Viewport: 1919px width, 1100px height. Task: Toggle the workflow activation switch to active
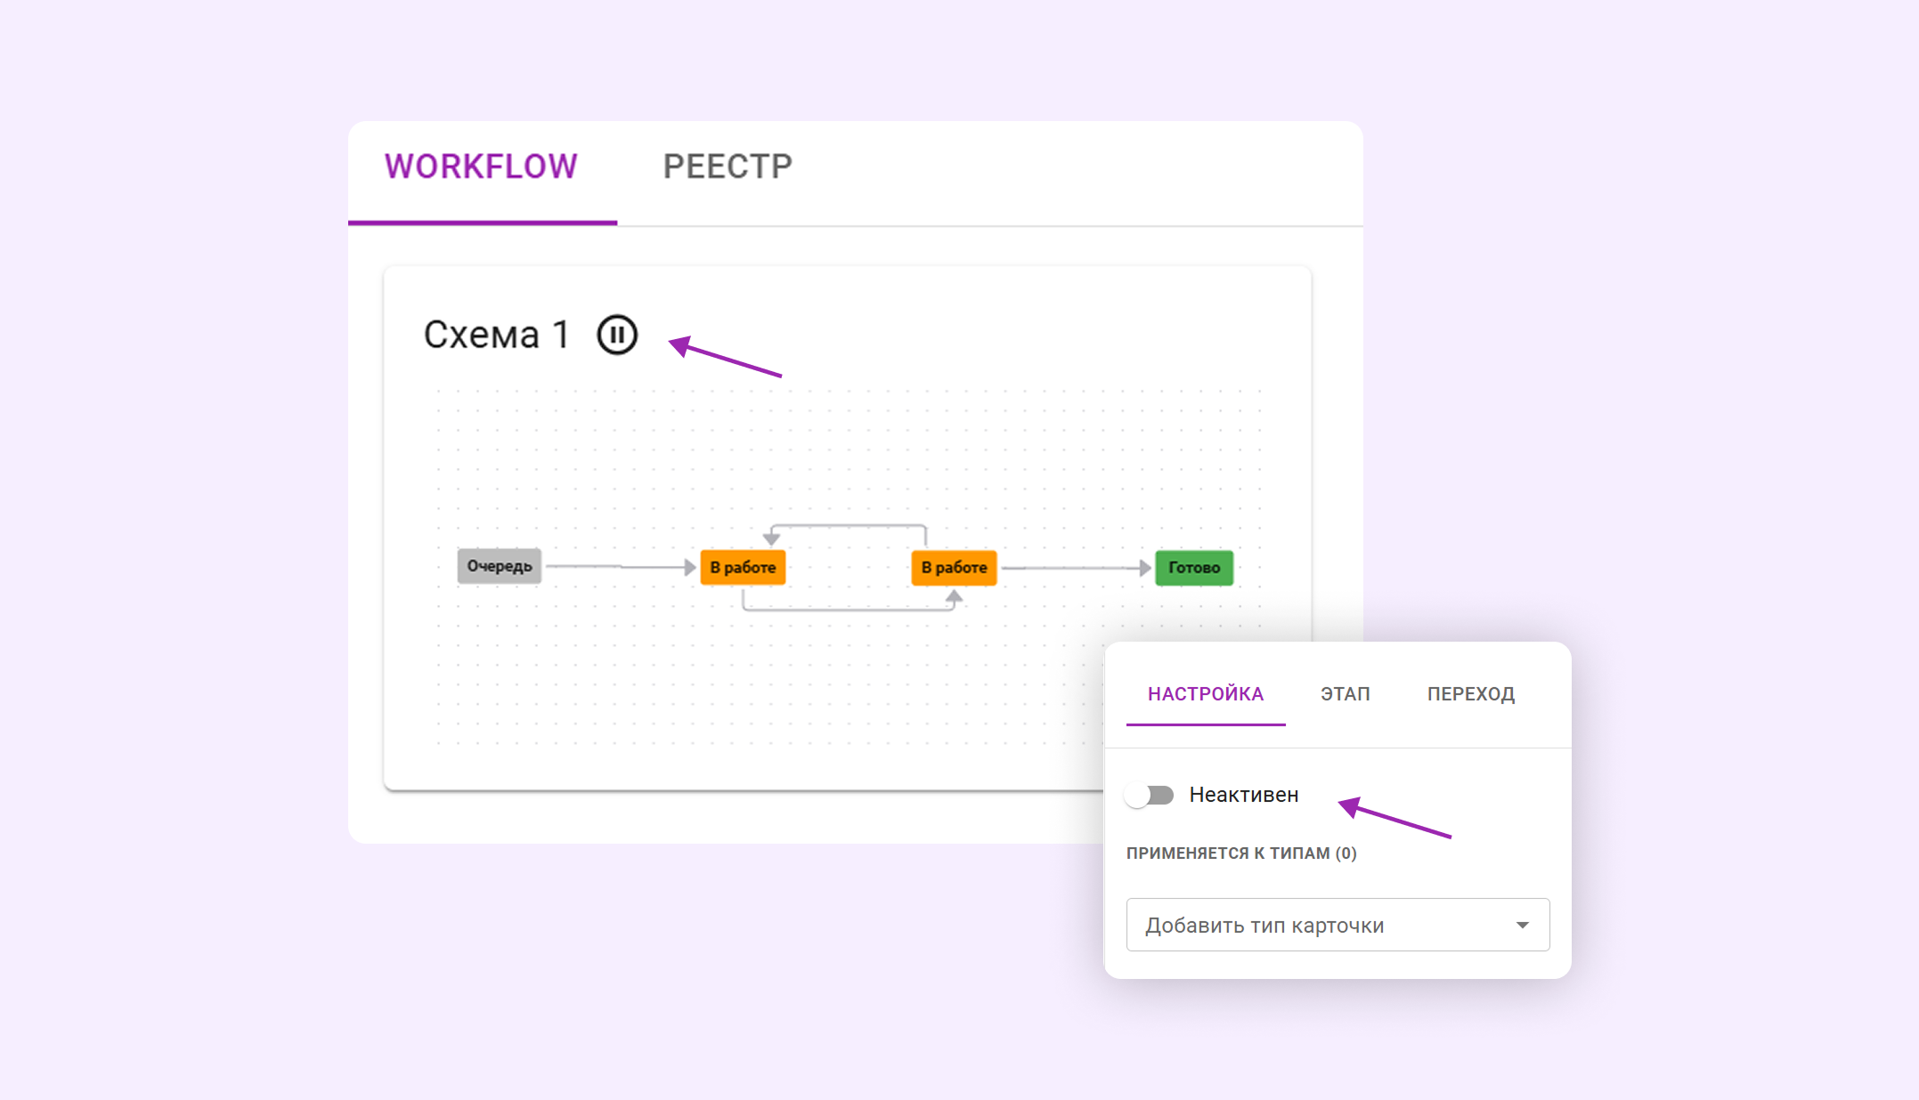(x=1151, y=795)
